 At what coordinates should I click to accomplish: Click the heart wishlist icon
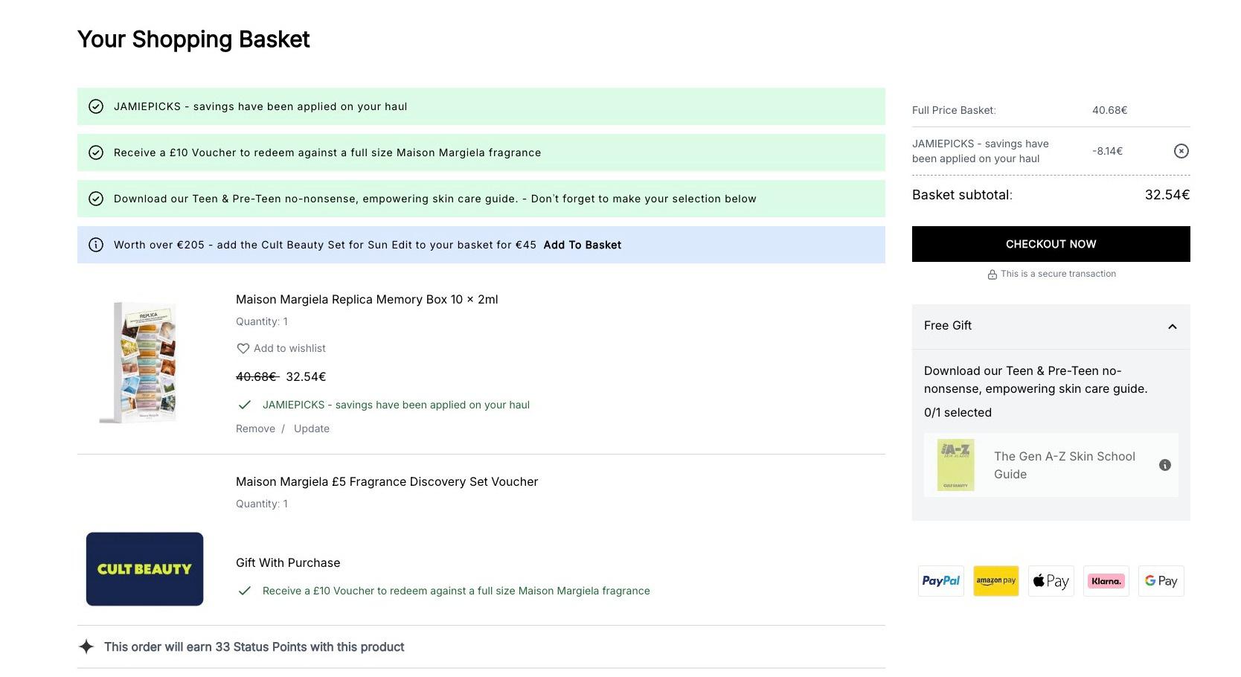[x=243, y=348]
